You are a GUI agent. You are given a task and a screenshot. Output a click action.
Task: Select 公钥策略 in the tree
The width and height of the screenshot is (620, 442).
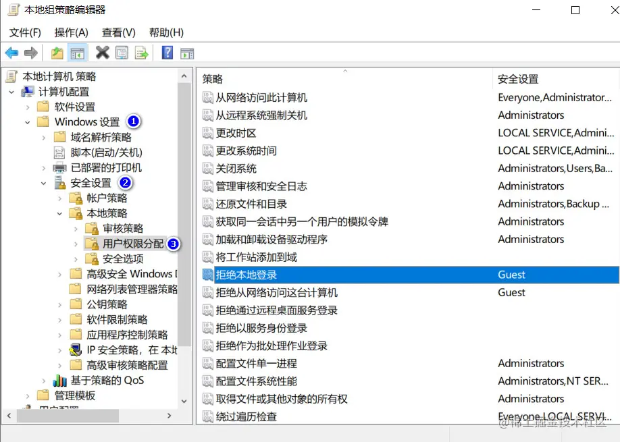click(x=107, y=304)
